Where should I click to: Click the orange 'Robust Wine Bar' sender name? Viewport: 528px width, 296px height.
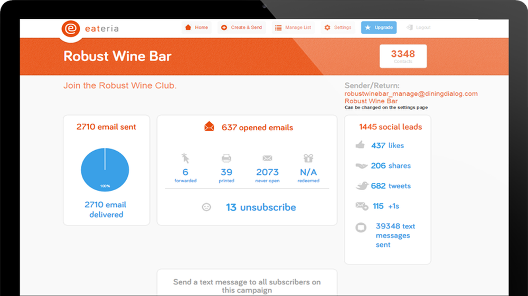click(371, 101)
